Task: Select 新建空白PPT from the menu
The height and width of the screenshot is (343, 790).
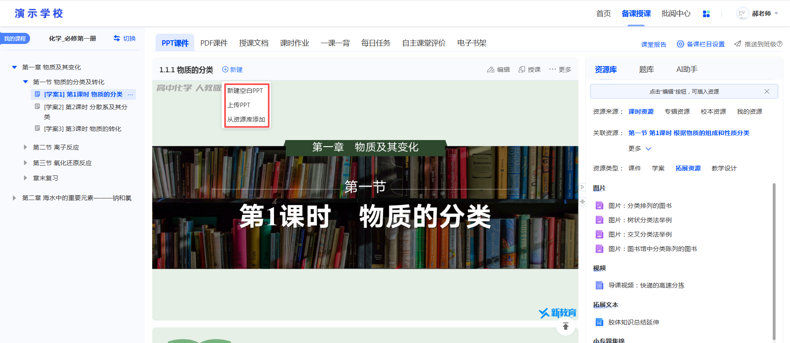Action: [245, 91]
